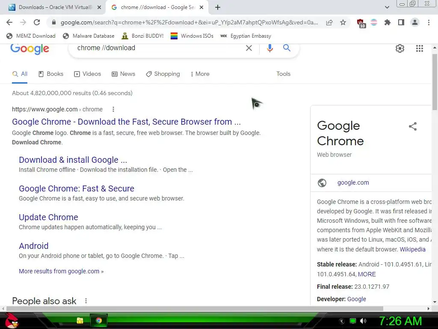Open Google Chrome: Fast & Secure link
This screenshot has width=438, height=329.
tap(77, 188)
